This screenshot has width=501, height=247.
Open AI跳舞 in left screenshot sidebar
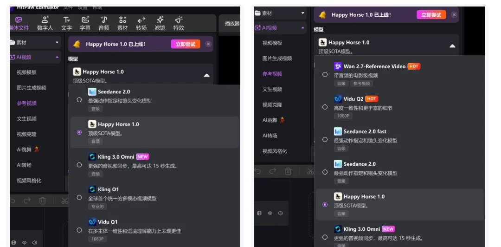[x=28, y=149]
